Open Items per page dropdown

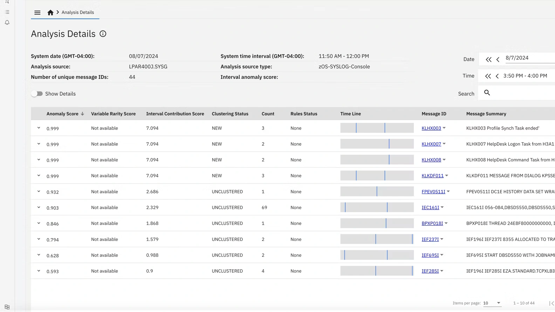coord(492,303)
